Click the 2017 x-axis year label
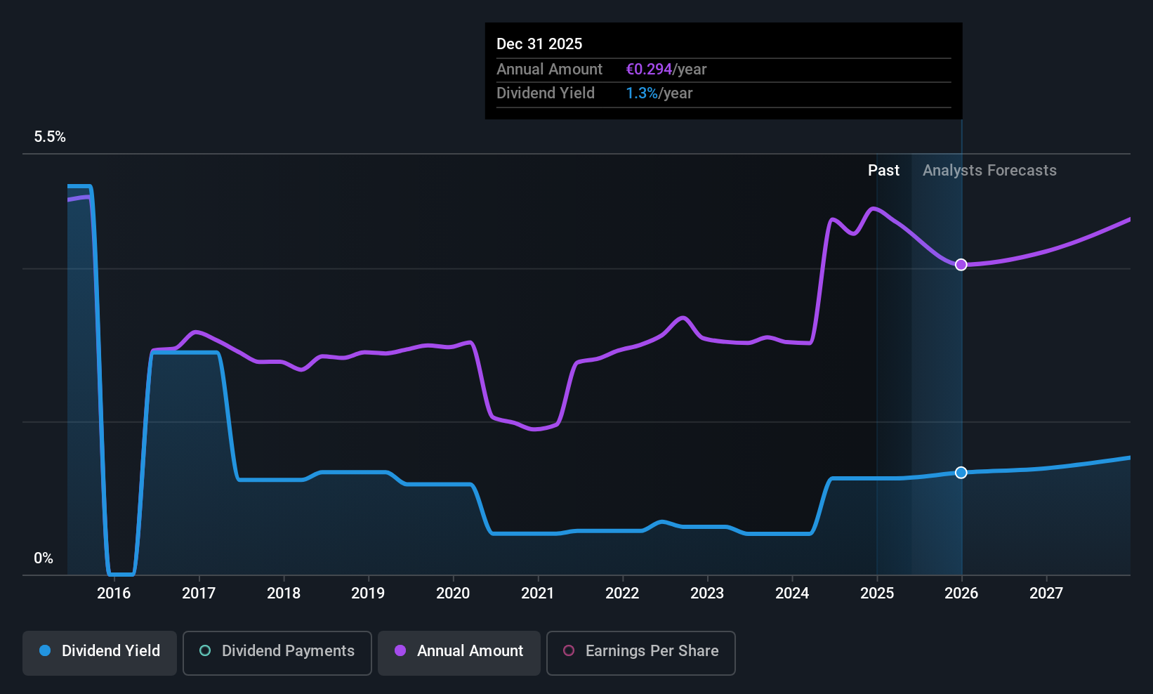This screenshot has height=694, width=1153. [x=199, y=594]
